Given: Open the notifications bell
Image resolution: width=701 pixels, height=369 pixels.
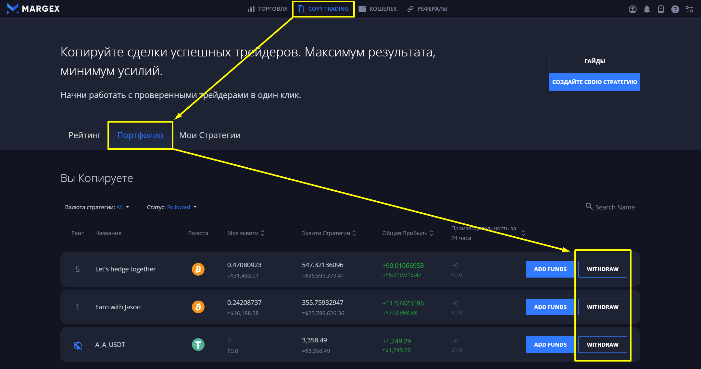Looking at the screenshot, I should point(647,9).
